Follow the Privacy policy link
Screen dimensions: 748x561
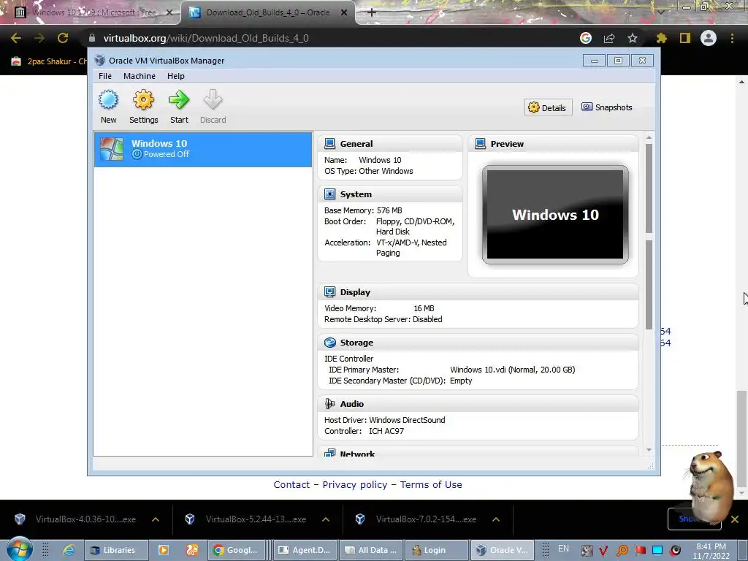(355, 485)
